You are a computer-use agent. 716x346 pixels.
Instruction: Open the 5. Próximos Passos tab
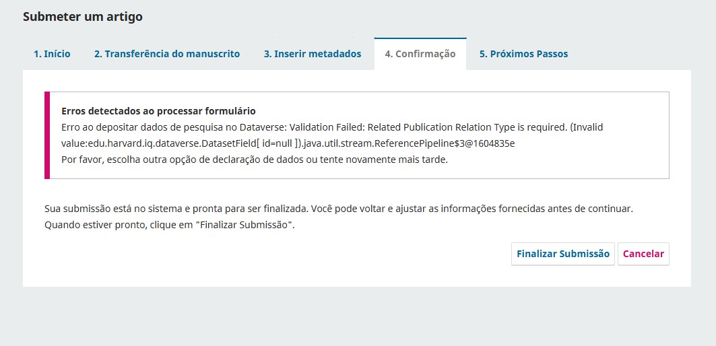(523, 54)
